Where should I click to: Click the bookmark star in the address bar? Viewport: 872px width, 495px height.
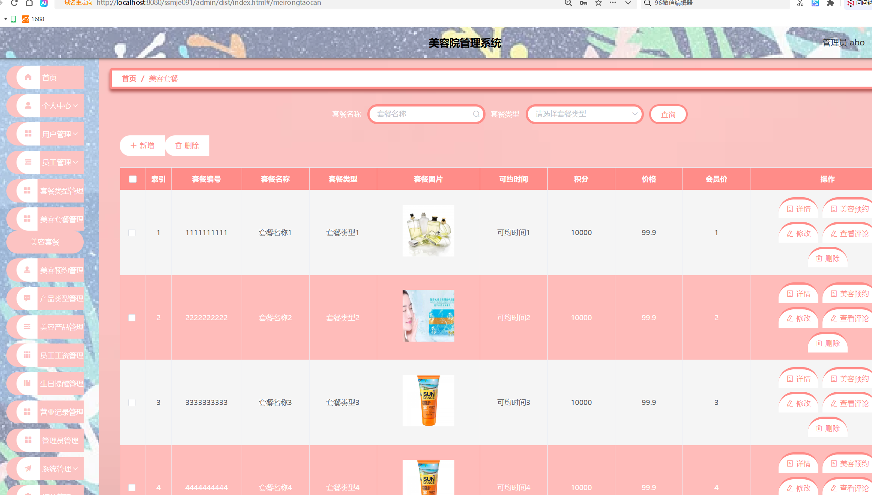click(x=598, y=3)
